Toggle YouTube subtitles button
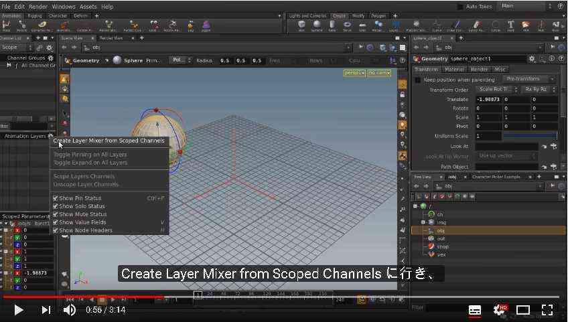 (475, 310)
